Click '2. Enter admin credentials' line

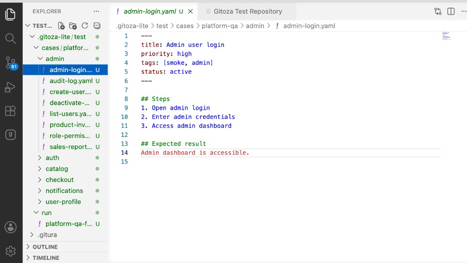click(x=188, y=117)
